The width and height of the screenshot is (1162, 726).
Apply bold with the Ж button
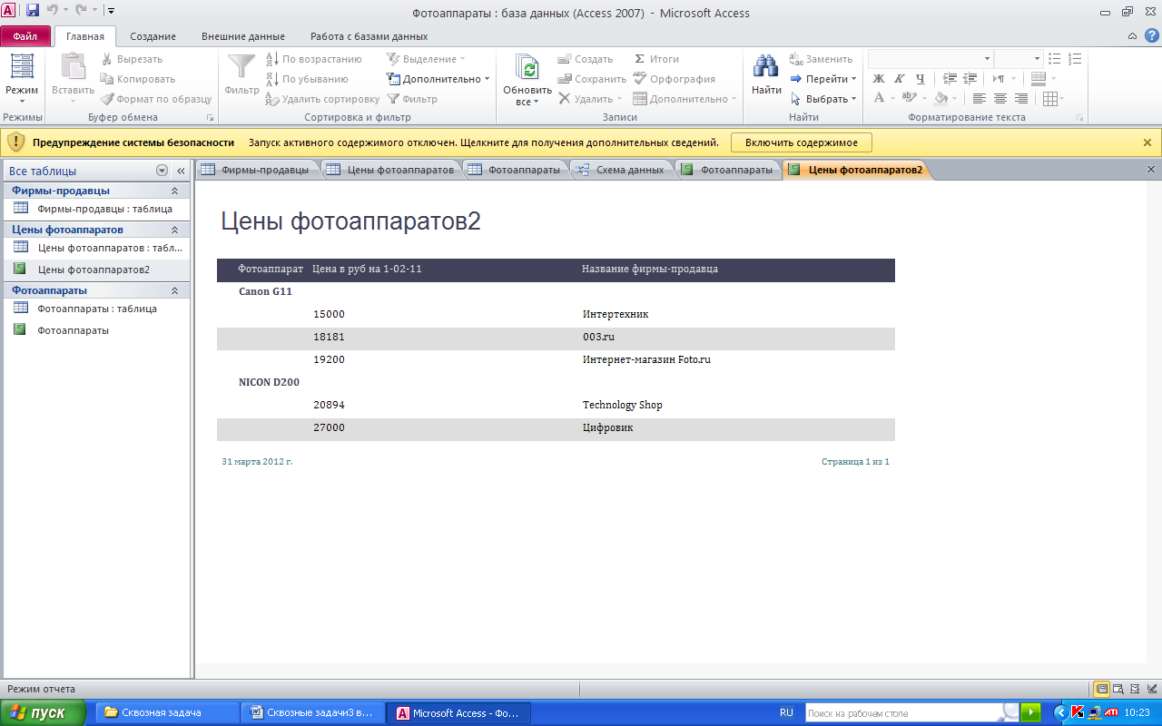(878, 79)
